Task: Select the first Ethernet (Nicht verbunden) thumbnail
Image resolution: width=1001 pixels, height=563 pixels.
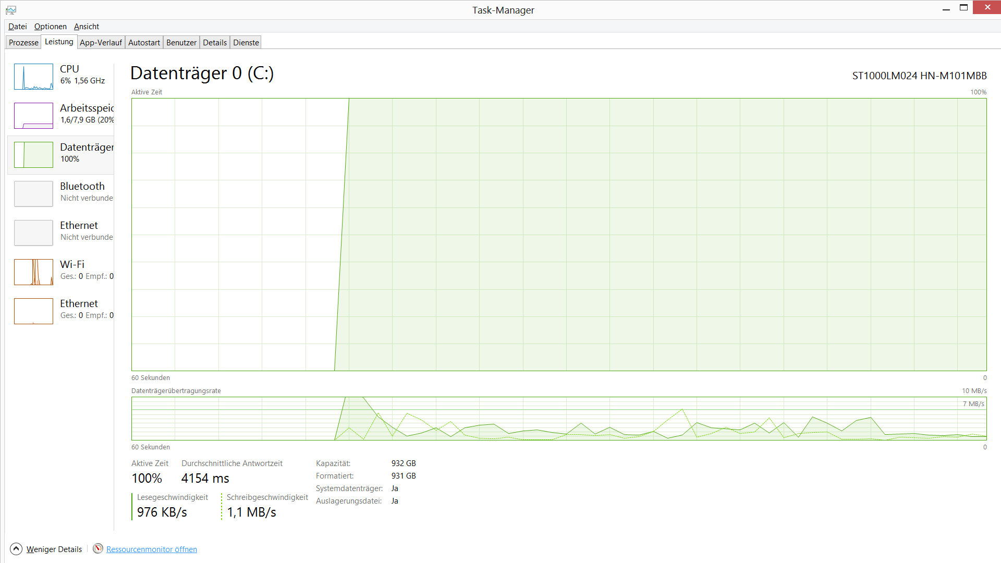Action: (x=33, y=233)
